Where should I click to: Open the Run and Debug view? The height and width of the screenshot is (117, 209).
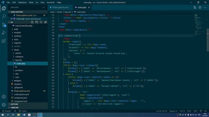click(4, 32)
